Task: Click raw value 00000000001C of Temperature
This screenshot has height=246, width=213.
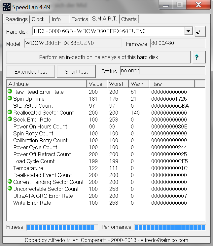Action: (x=169, y=168)
